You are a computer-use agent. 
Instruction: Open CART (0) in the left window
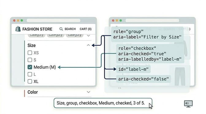tap(86, 29)
